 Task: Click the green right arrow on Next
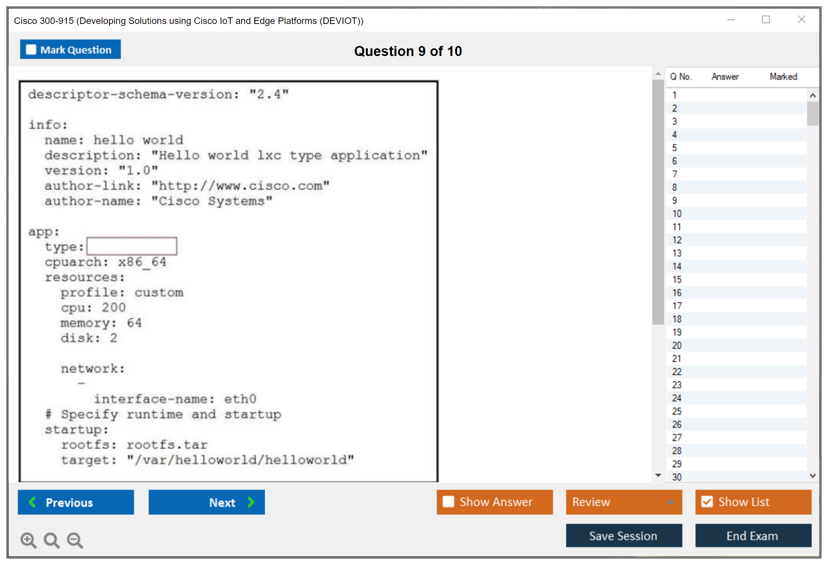click(251, 502)
